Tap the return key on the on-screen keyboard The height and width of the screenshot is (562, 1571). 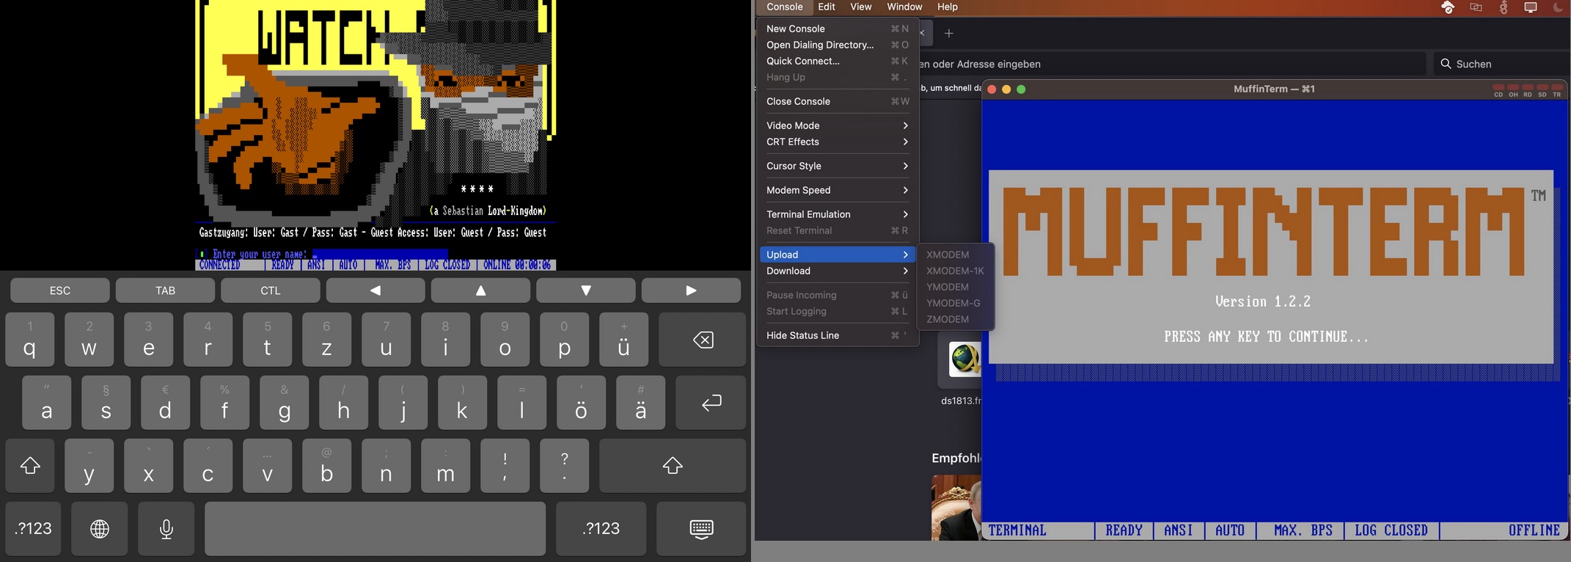711,403
